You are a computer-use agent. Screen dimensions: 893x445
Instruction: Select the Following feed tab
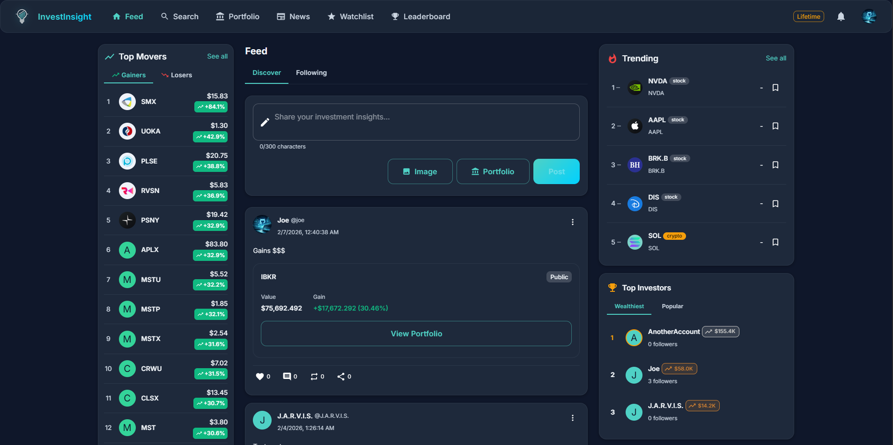(x=311, y=73)
